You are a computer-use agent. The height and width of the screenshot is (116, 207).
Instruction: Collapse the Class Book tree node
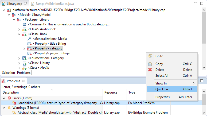coord(19,34)
